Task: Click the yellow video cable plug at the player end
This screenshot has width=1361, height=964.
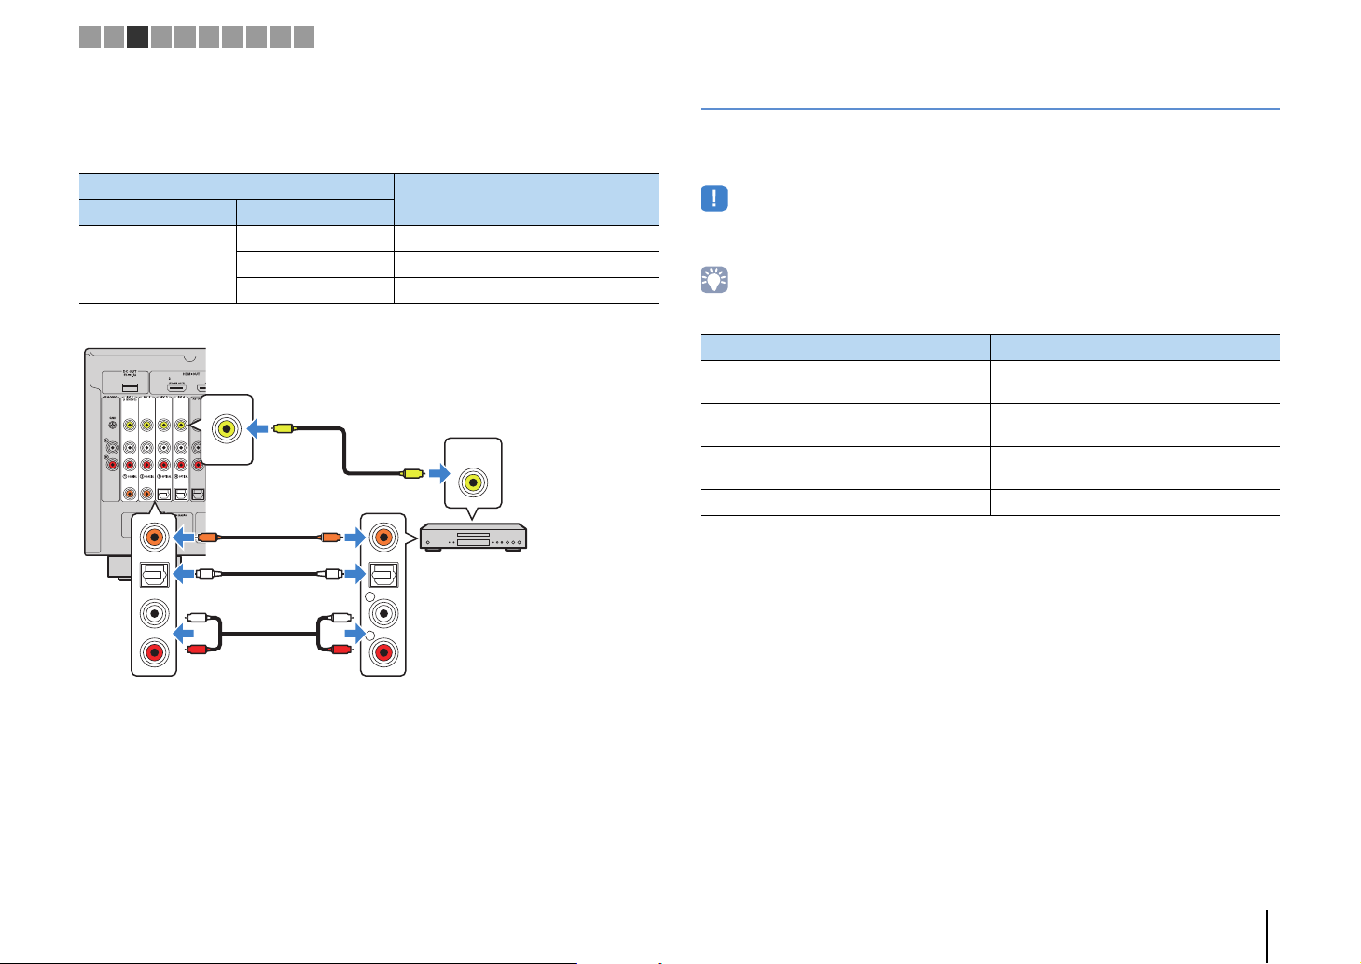Action: (412, 474)
